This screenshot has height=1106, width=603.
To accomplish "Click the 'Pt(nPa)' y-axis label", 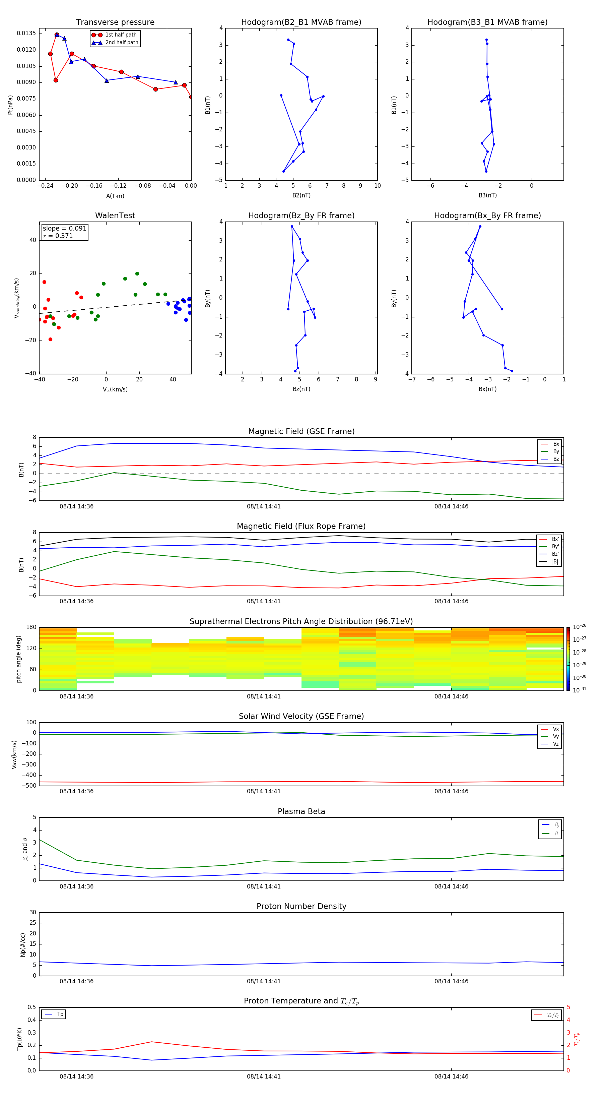I will [10, 105].
